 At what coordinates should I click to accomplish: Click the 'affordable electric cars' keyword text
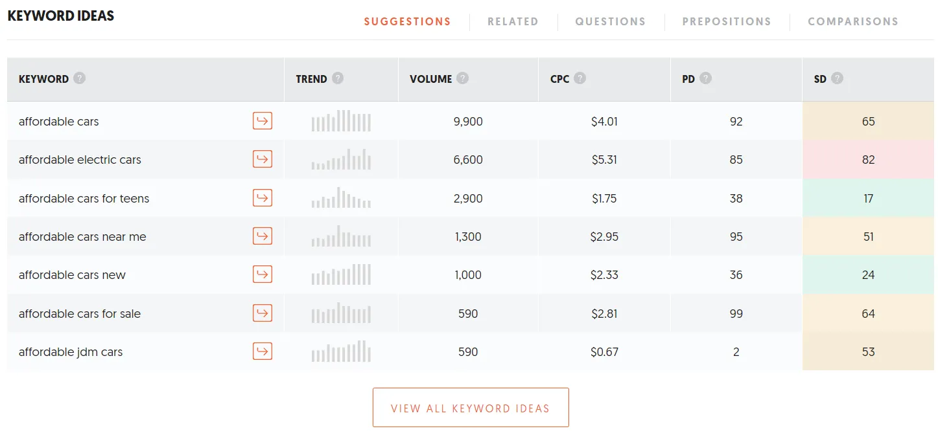(x=80, y=160)
